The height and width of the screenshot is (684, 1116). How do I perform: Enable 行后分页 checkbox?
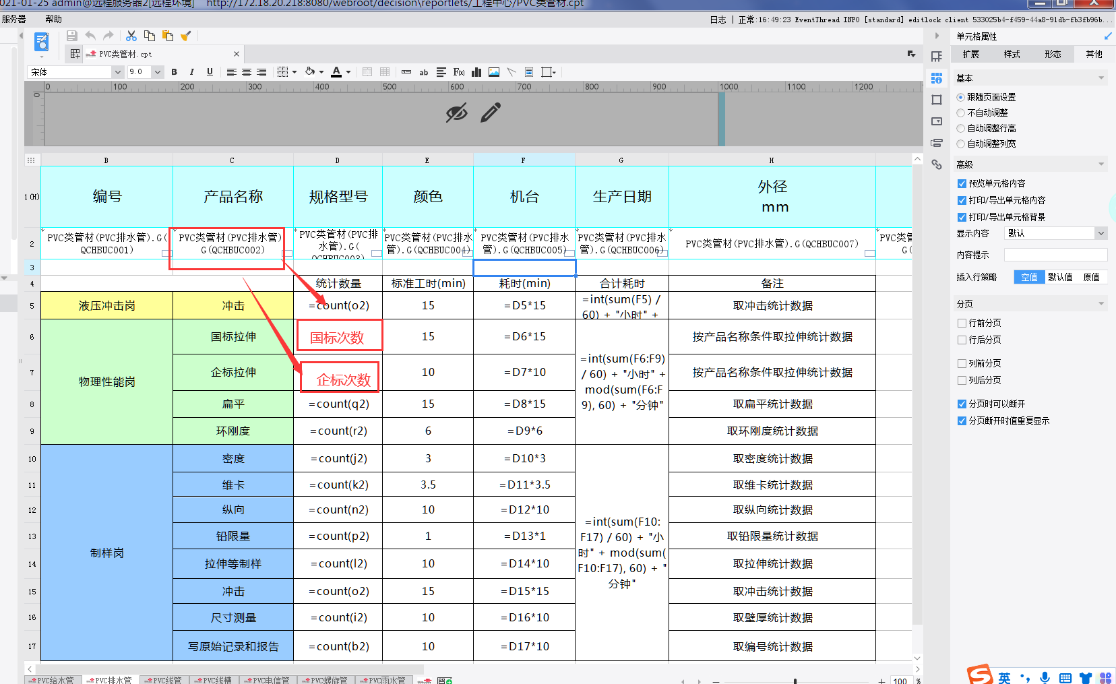coord(962,340)
